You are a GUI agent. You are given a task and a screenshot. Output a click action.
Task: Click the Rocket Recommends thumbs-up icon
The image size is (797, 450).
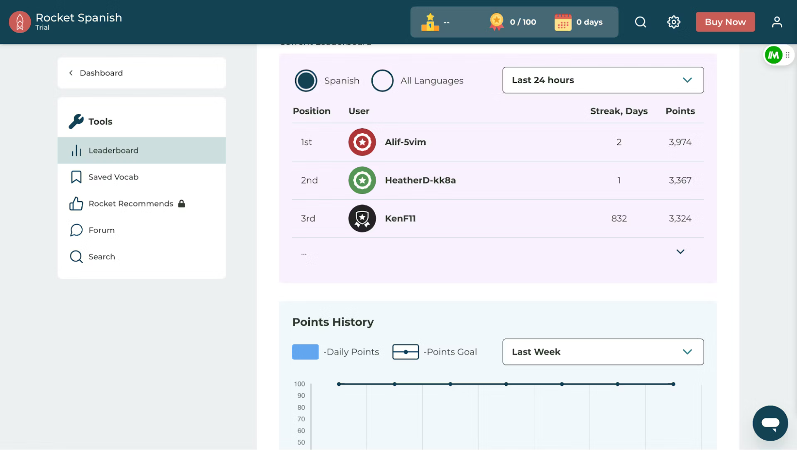coord(76,203)
